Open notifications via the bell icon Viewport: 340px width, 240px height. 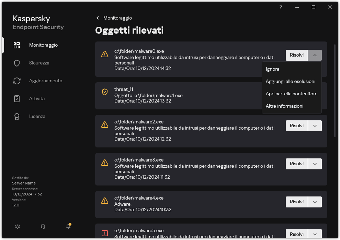68,226
